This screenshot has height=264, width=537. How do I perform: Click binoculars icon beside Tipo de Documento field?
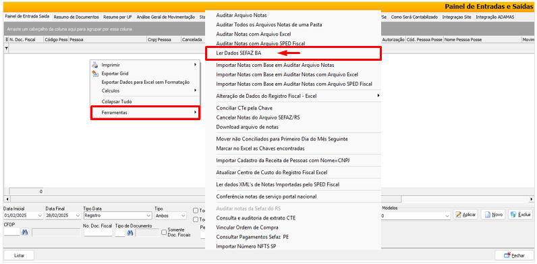pyautogui.click(x=130, y=232)
